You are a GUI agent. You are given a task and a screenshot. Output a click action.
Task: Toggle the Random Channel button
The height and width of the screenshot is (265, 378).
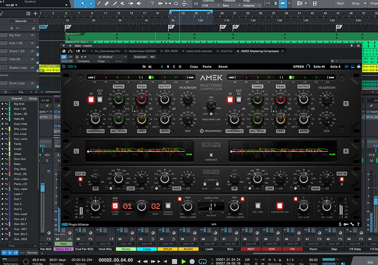[x=168, y=206]
